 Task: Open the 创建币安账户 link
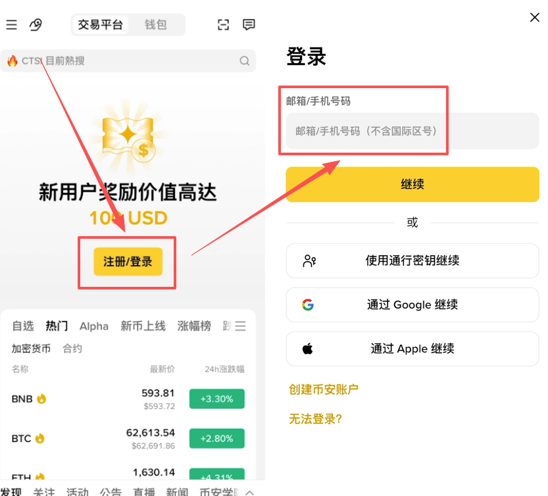324,389
